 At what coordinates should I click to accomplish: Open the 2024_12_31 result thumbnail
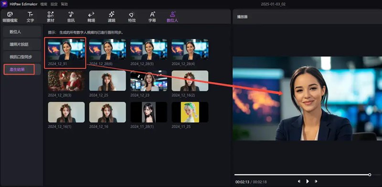66,50
